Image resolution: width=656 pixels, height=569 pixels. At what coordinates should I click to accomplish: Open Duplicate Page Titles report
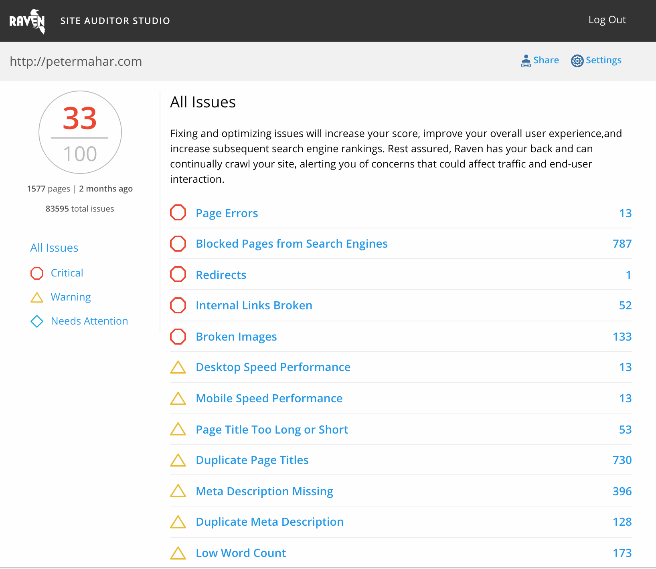click(252, 460)
